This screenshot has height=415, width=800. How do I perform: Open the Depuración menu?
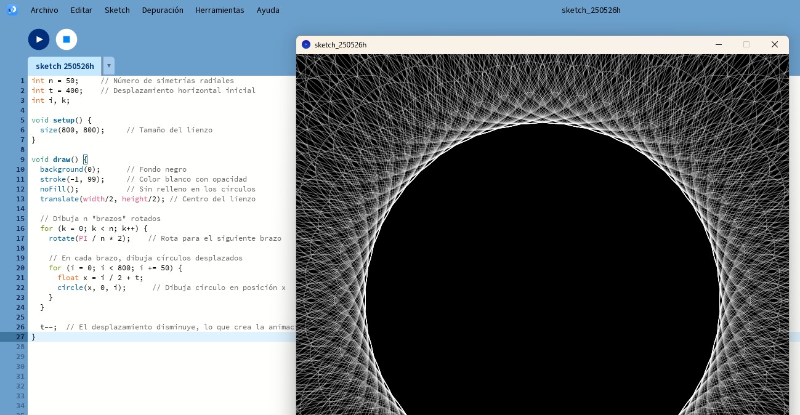click(x=163, y=10)
